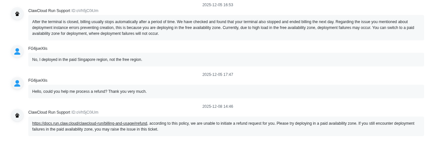Click the ID:oVh5jC0iUm label above the billing explanation
The height and width of the screenshot is (141, 442).
point(85,11)
